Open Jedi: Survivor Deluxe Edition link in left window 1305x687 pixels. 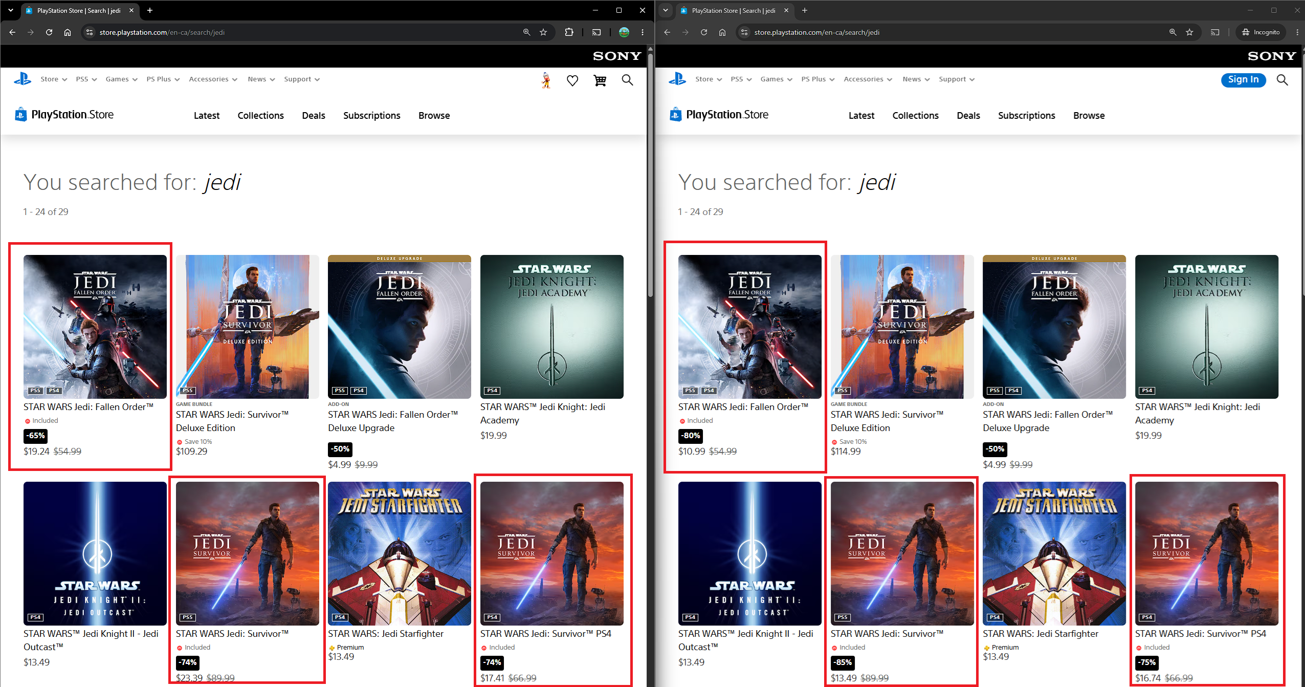(x=232, y=421)
